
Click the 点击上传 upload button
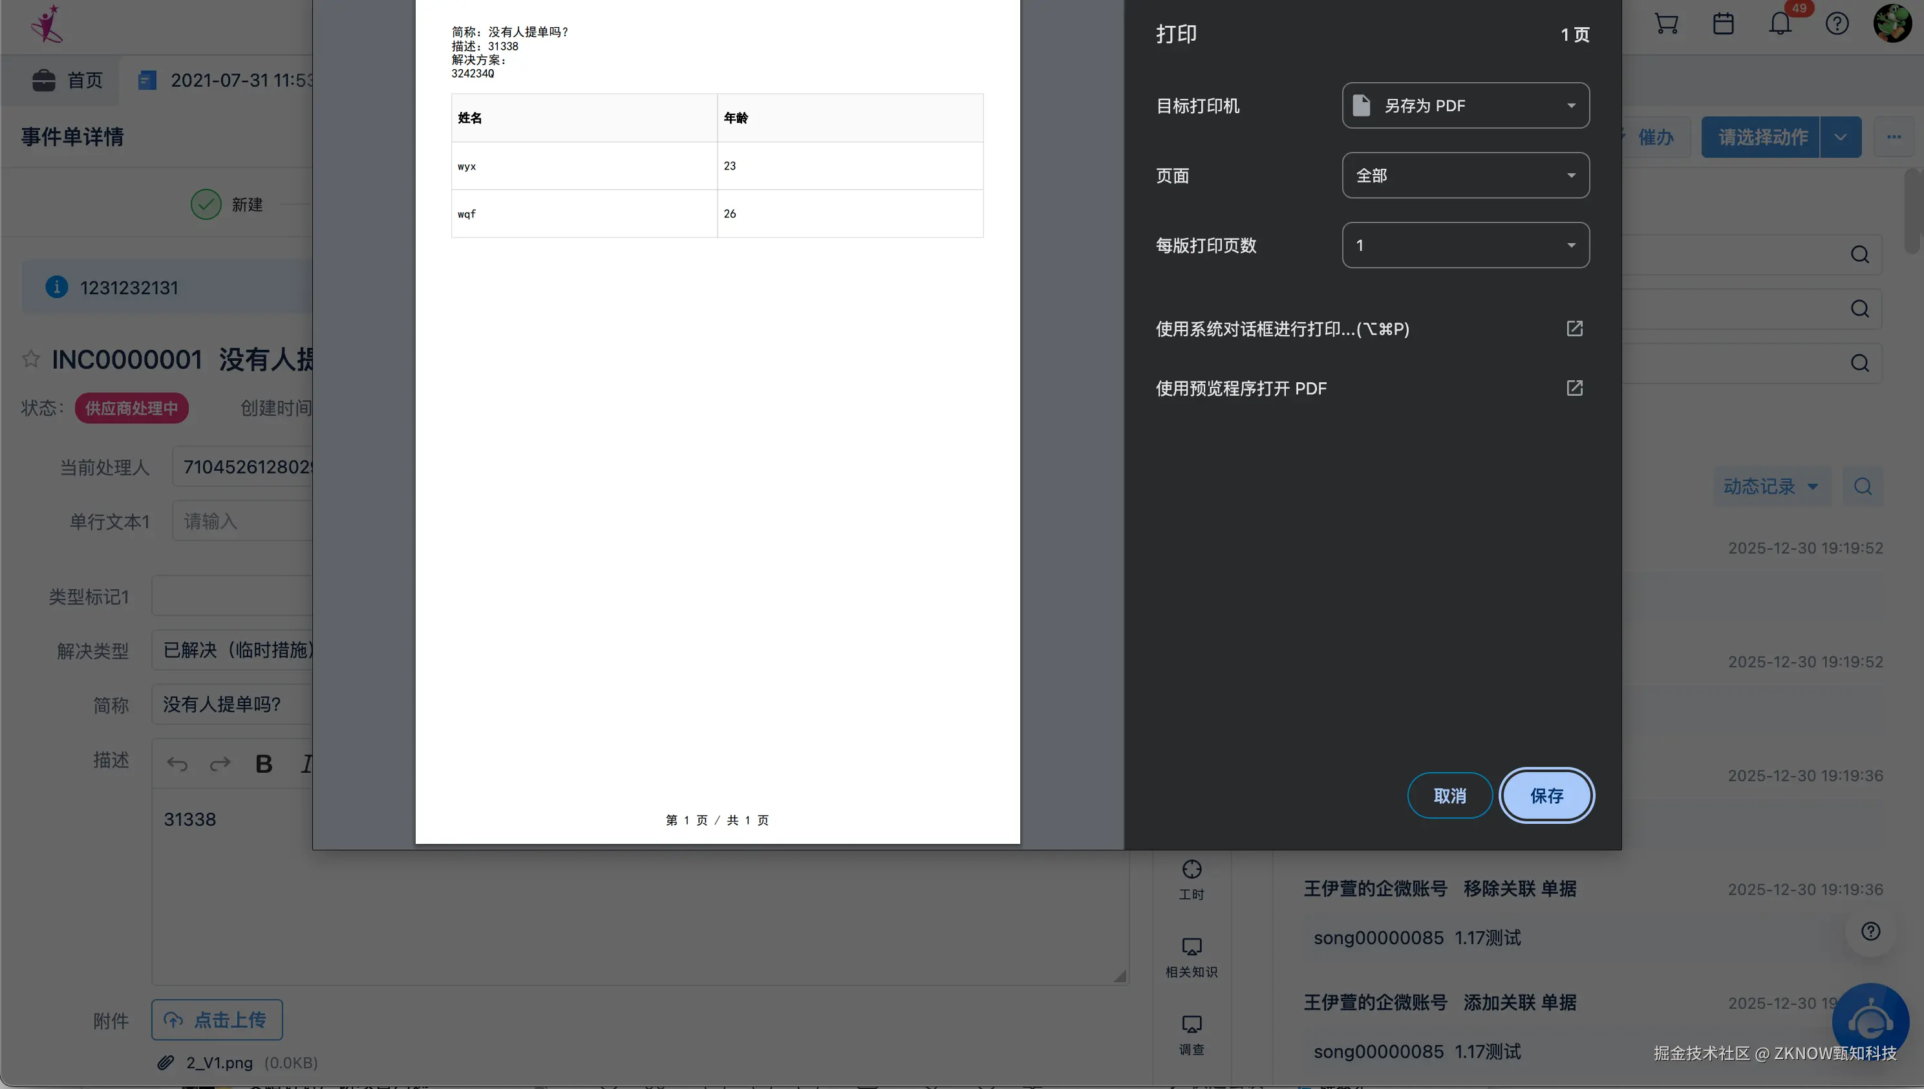click(217, 1020)
